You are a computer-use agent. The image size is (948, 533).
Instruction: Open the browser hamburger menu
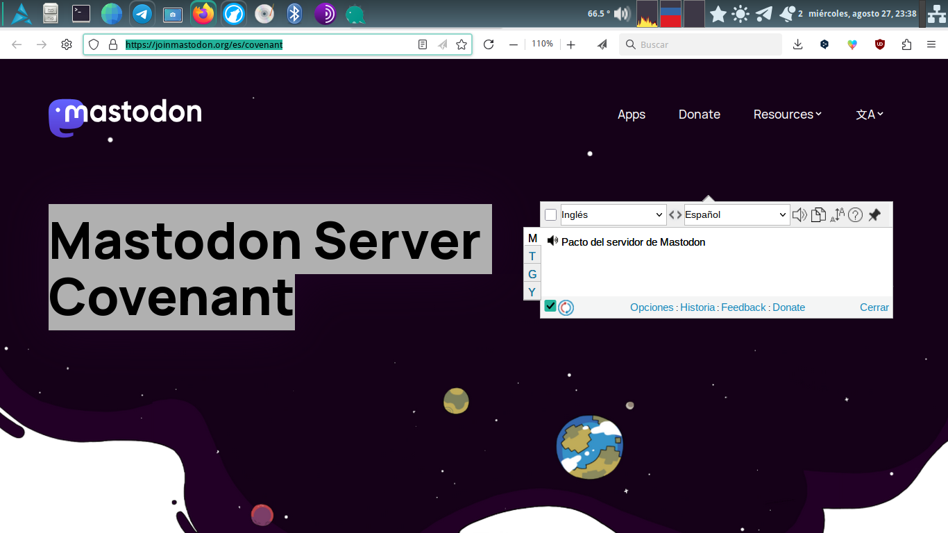click(x=931, y=44)
